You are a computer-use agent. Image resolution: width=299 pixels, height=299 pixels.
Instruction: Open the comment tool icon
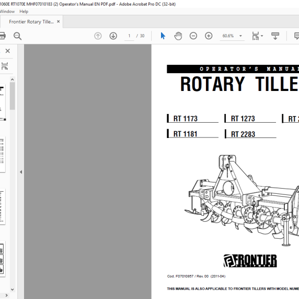[x=297, y=36]
